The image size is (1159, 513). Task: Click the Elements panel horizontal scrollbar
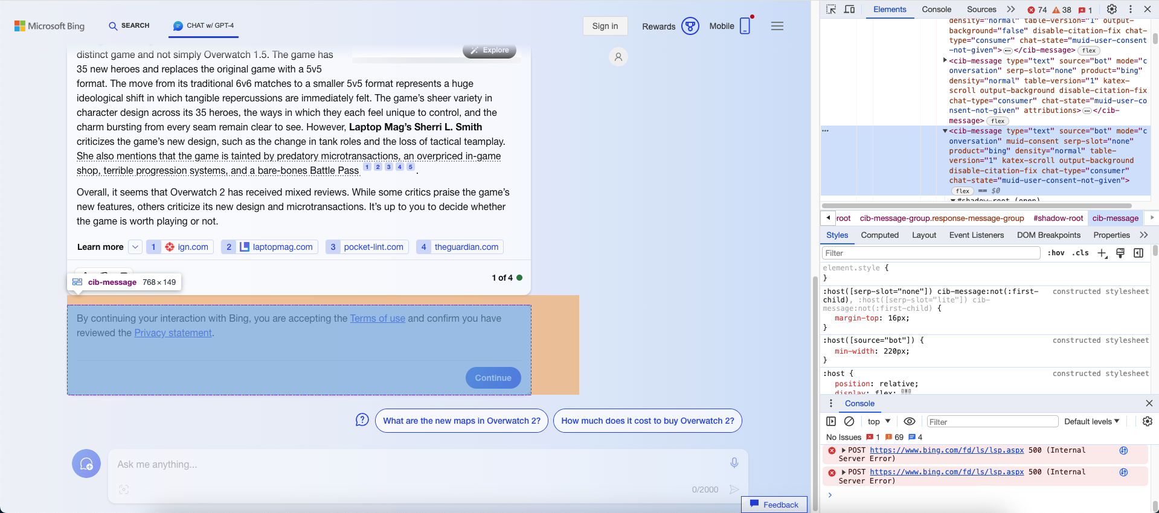coord(976,206)
